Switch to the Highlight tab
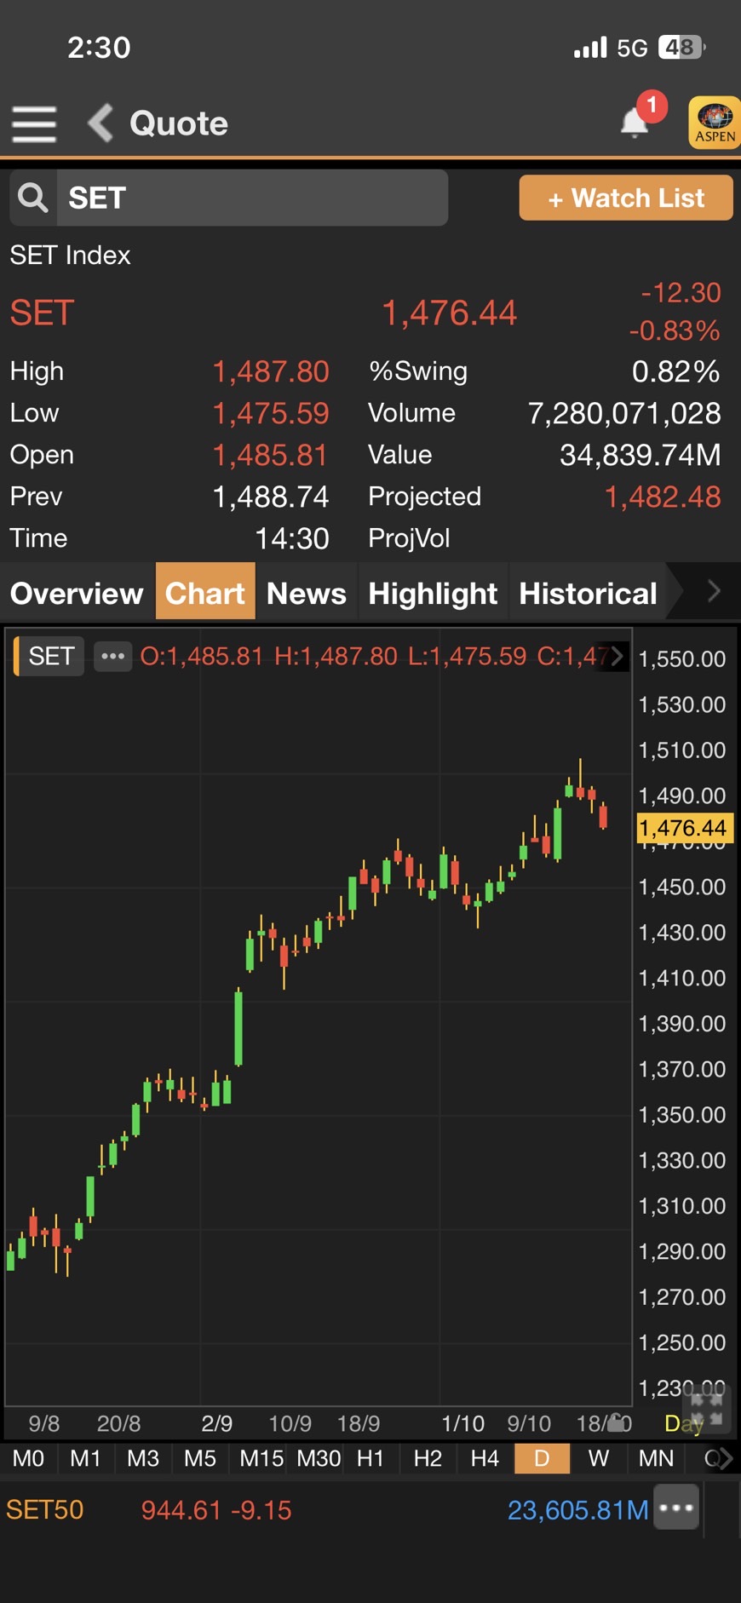Viewport: 741px width, 1603px height. [x=433, y=593]
